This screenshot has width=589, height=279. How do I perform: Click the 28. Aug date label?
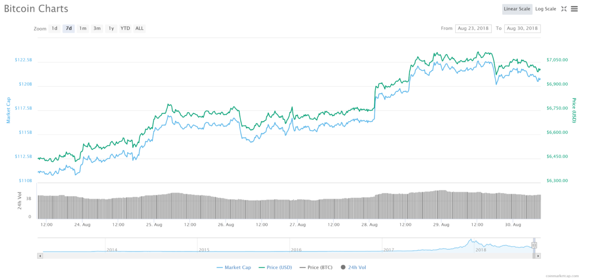[369, 225]
